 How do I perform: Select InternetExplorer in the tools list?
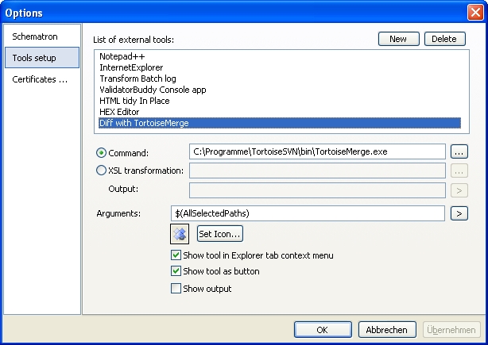(x=280, y=67)
